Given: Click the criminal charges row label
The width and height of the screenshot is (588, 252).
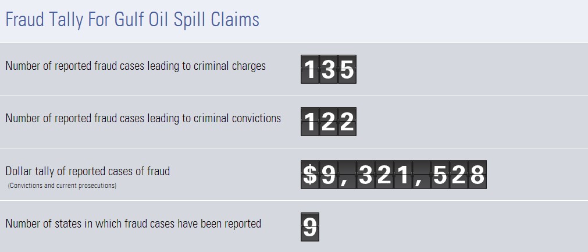Looking at the screenshot, I should click(x=136, y=66).
